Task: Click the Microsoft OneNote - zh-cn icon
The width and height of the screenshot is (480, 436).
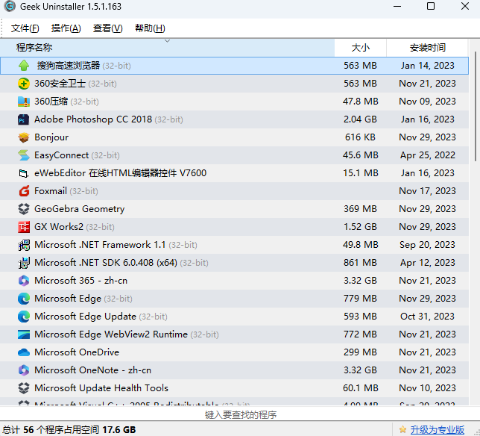Action: (24, 370)
